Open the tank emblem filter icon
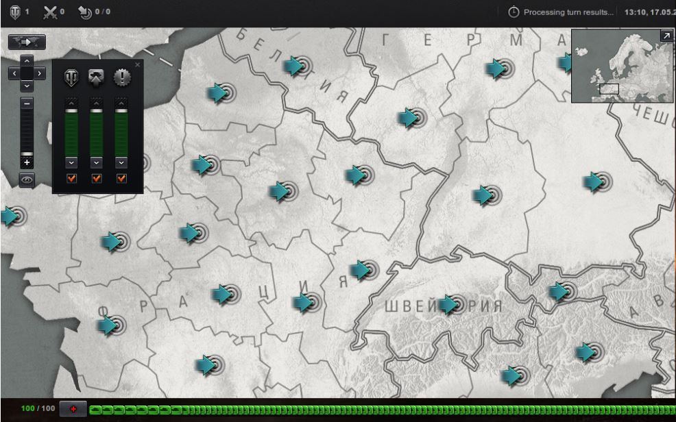 71,78
